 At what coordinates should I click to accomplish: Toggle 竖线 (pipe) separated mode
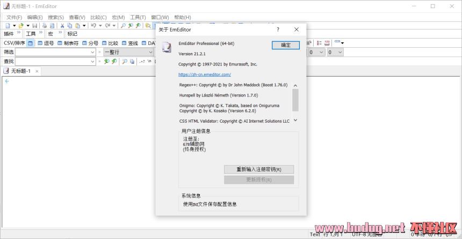point(130,43)
